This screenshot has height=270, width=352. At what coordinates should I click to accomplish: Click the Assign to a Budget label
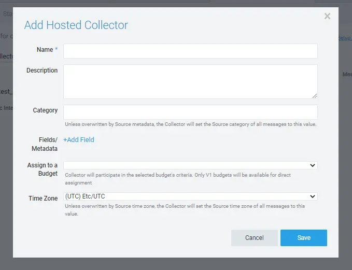[43, 169]
